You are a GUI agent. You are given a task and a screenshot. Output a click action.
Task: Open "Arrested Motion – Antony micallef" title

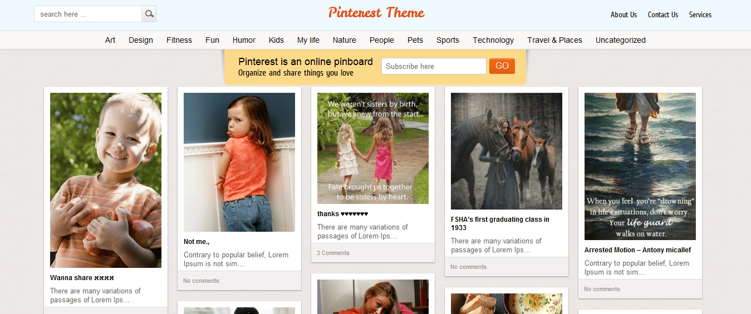637,250
